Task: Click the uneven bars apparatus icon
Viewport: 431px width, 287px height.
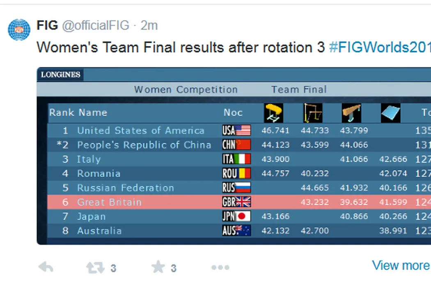Action: [312, 113]
